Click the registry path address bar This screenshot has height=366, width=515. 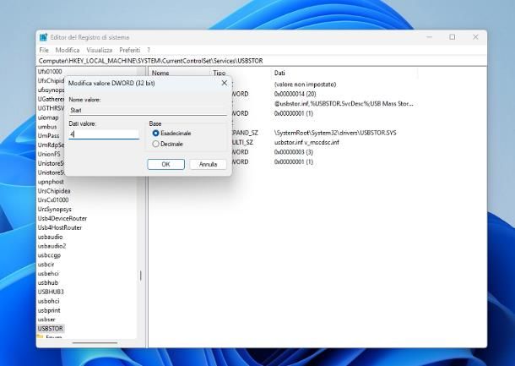coord(262,61)
